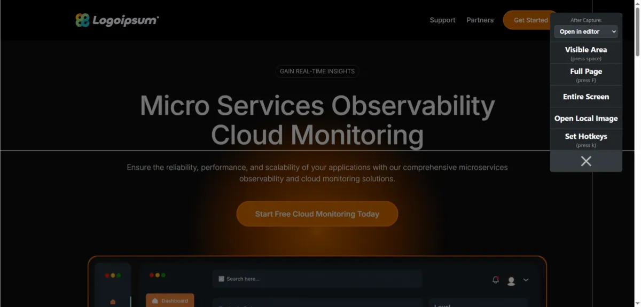Click the user avatar icon
This screenshot has height=307, width=641.
click(x=511, y=280)
